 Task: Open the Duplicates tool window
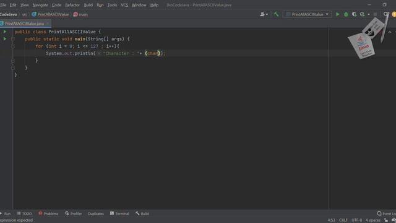pos(96,214)
